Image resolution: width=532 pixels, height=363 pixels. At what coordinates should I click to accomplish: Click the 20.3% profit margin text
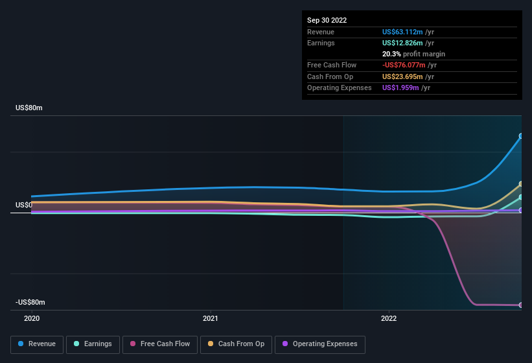(413, 54)
